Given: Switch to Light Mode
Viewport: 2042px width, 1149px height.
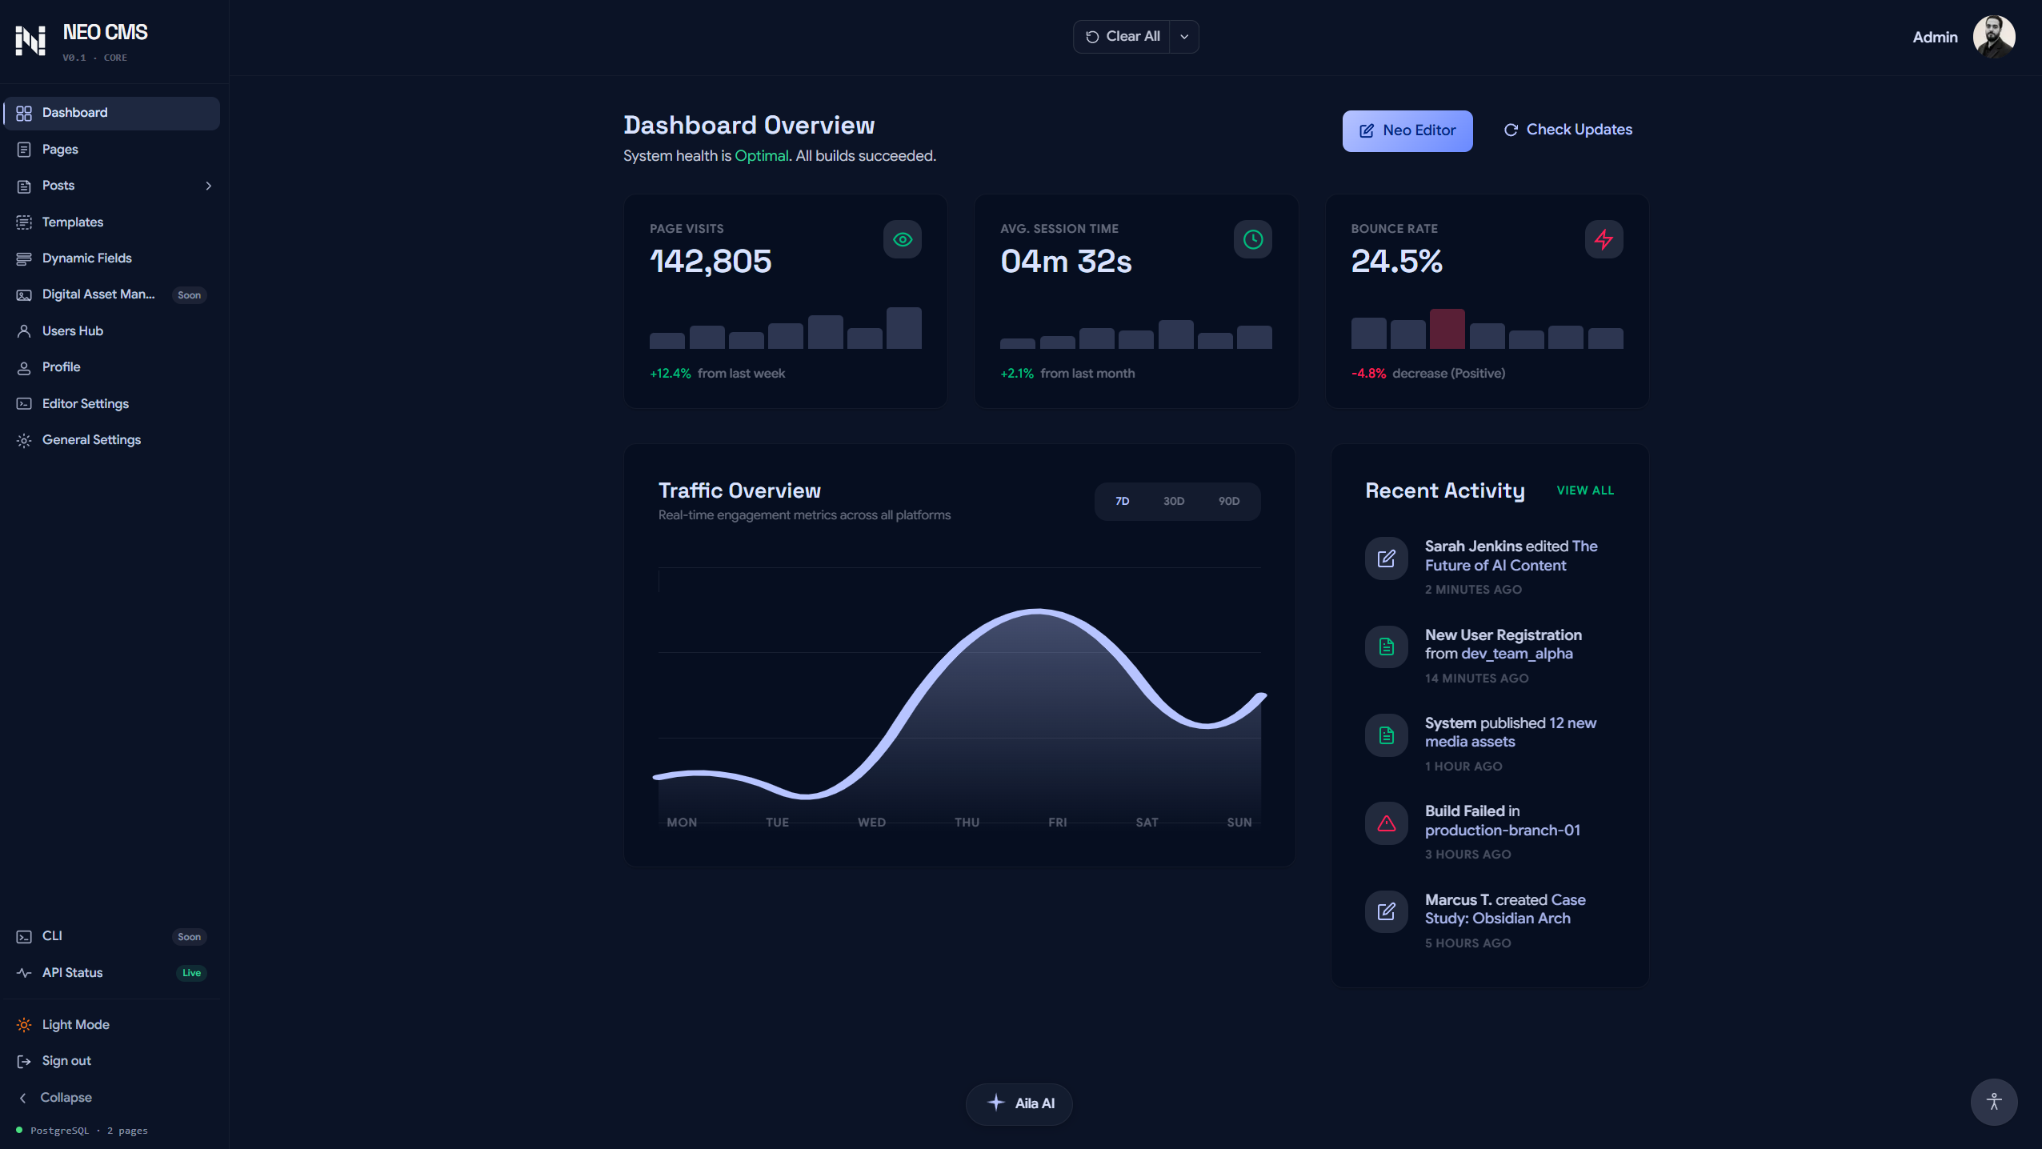Looking at the screenshot, I should (x=75, y=1024).
